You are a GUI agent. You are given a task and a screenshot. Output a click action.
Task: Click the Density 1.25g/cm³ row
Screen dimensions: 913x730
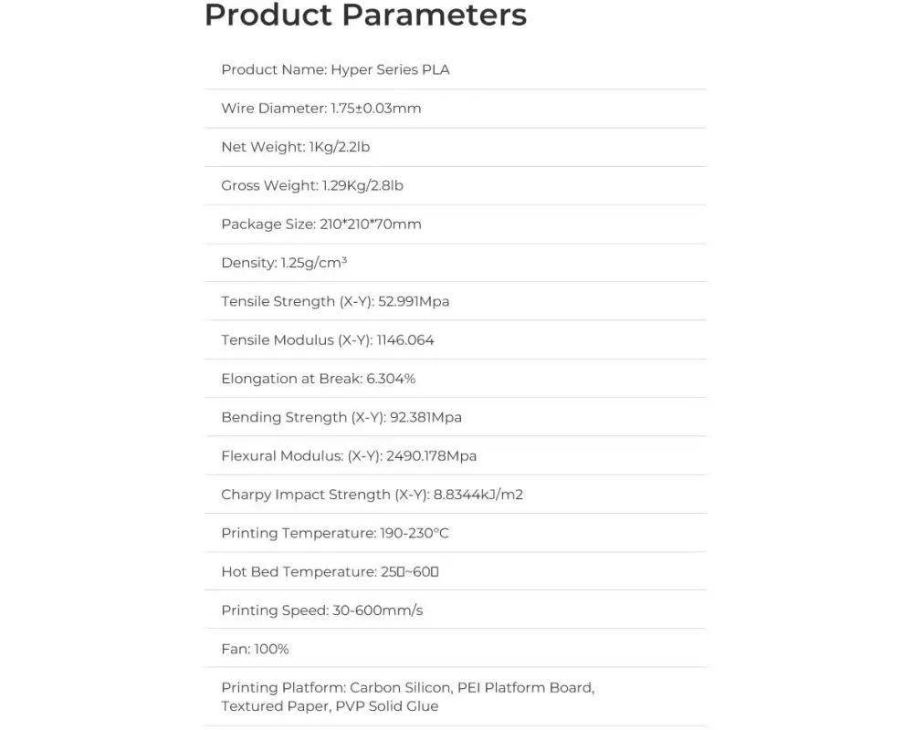[284, 263]
